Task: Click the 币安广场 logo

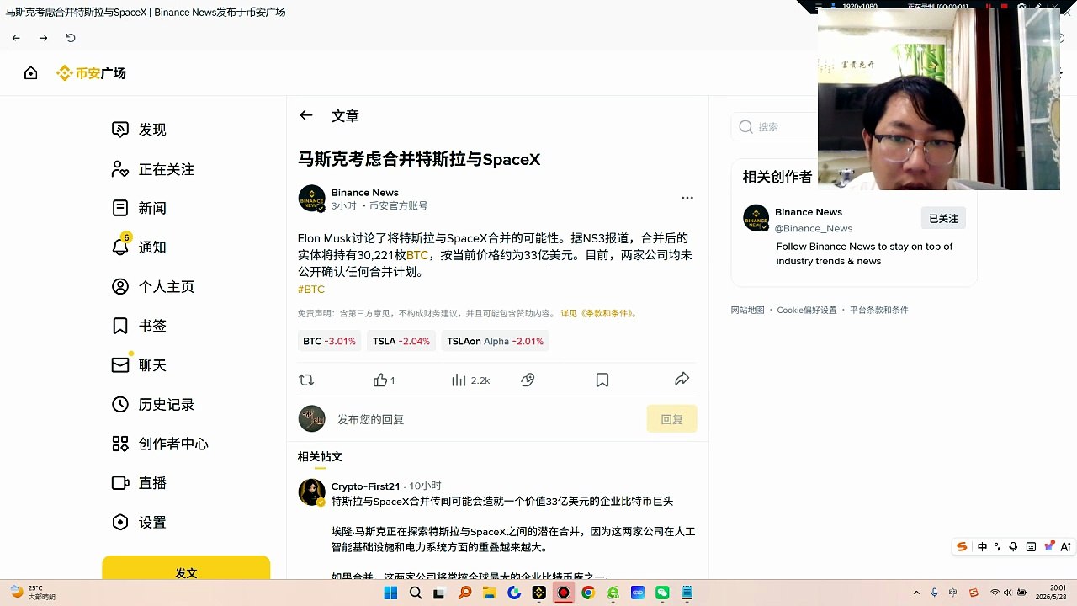Action: click(91, 73)
